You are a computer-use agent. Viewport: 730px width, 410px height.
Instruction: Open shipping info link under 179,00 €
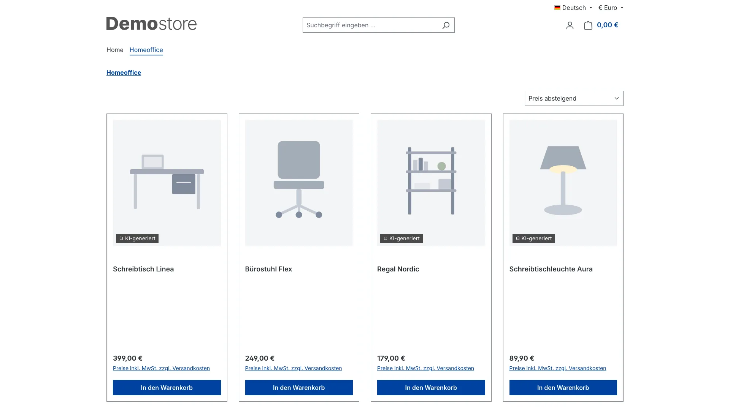(425, 368)
